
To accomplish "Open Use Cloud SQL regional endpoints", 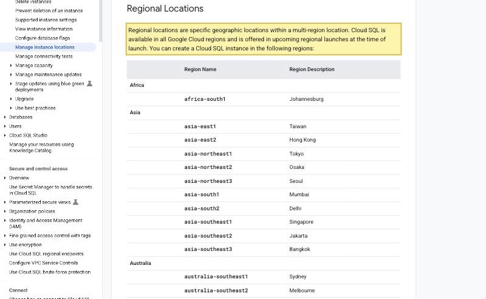I will tap(46, 253).
